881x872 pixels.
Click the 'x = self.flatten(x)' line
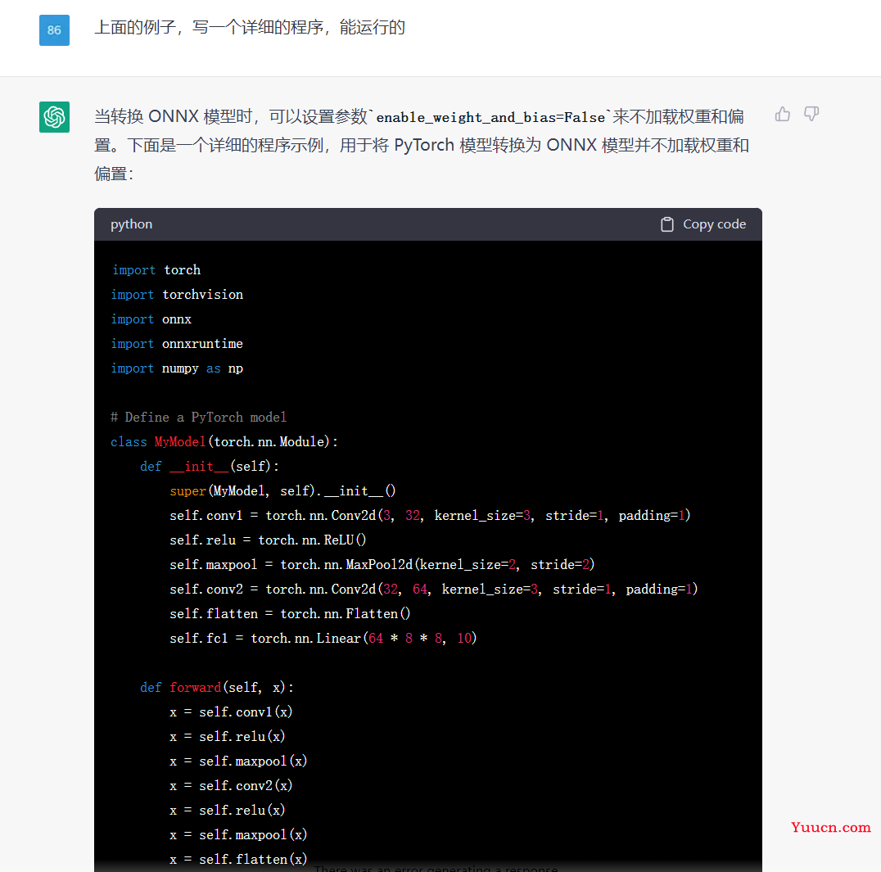238,859
